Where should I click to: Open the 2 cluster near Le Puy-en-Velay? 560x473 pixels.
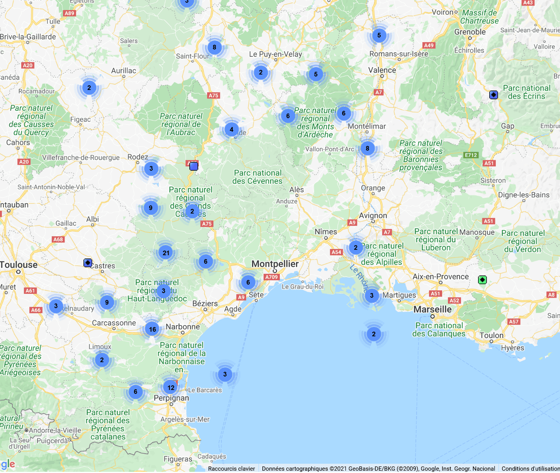261,72
